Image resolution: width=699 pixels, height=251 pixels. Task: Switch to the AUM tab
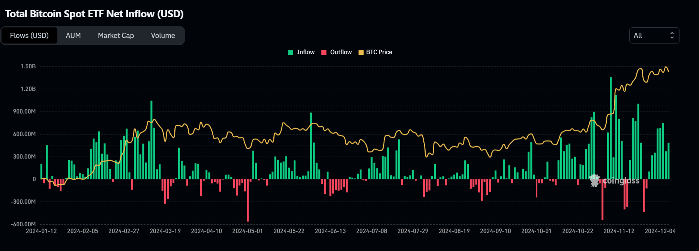tap(73, 36)
